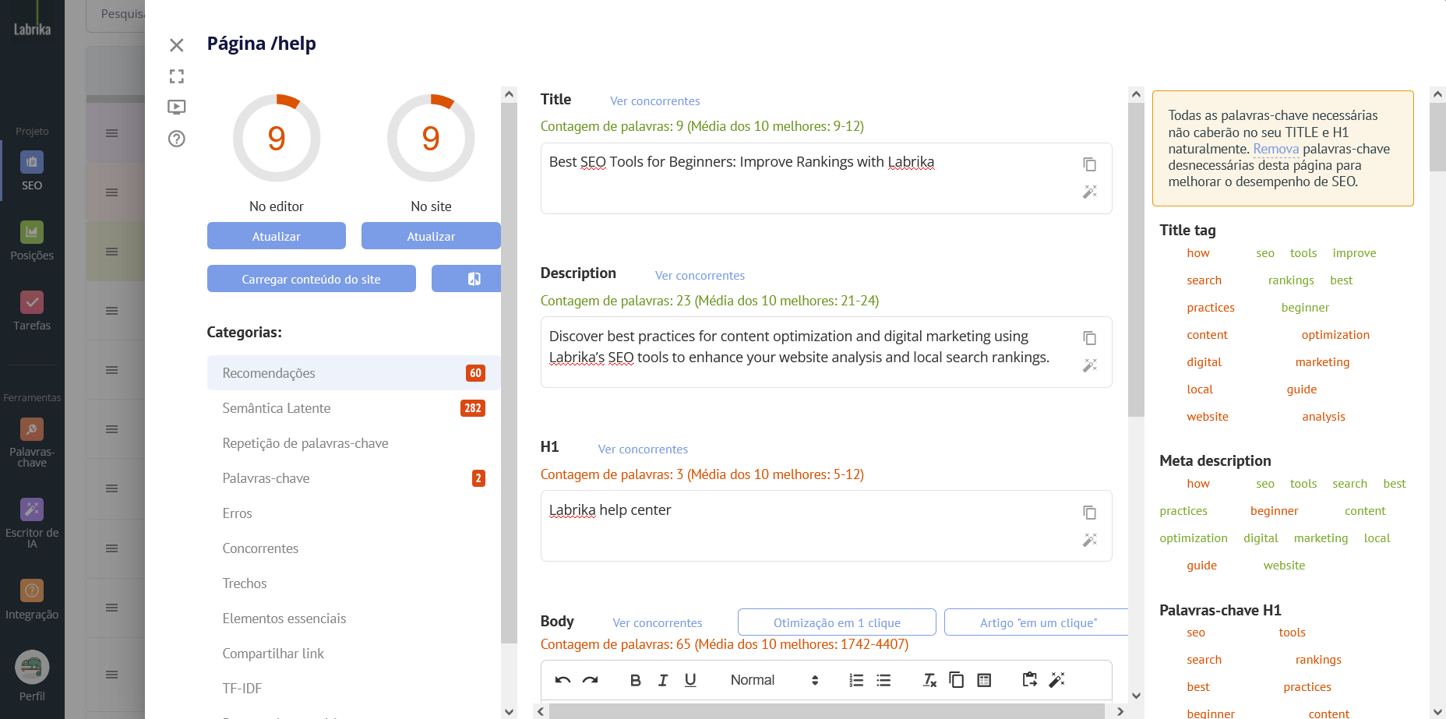
Task: Click the undo icon in Body editor
Action: [x=563, y=680]
